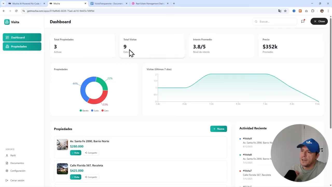Bookmark the page with the star icon

tap(285, 11)
